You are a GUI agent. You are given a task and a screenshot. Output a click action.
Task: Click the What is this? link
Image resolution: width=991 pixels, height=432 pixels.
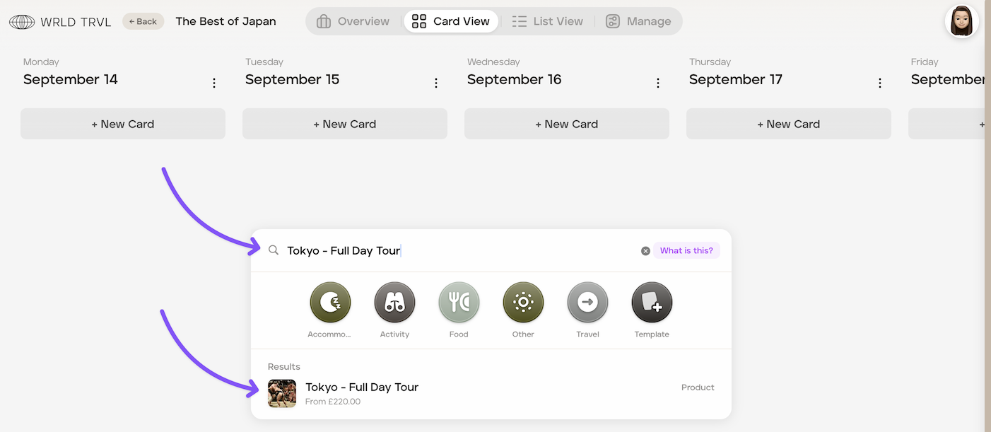(686, 250)
